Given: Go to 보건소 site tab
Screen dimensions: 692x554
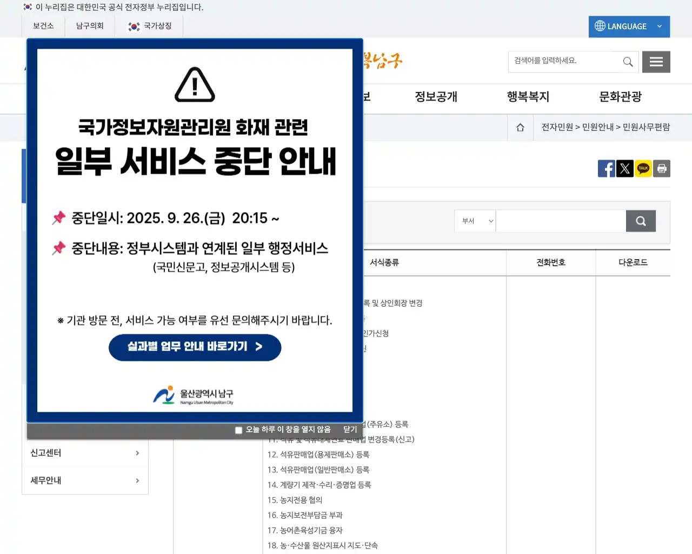Looking at the screenshot, I should tap(43, 26).
